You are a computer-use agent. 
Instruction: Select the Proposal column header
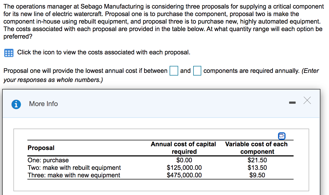click(41, 148)
